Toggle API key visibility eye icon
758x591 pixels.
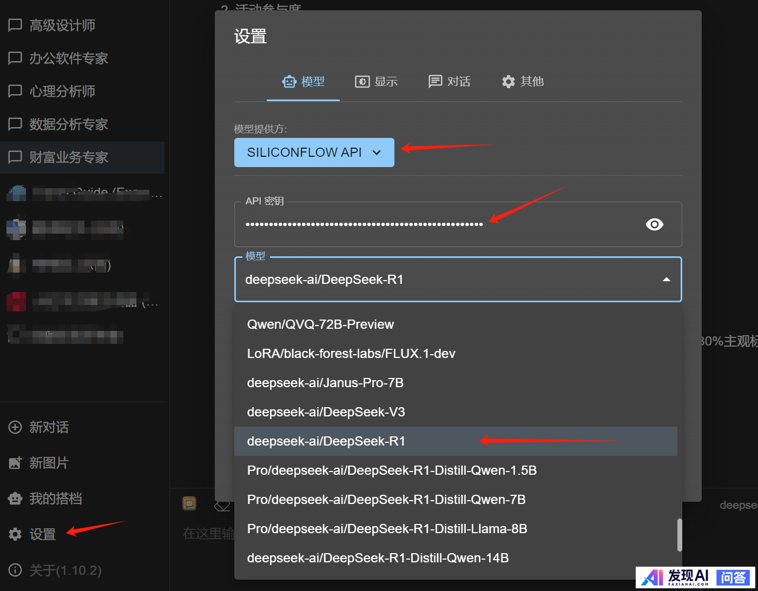click(x=655, y=224)
